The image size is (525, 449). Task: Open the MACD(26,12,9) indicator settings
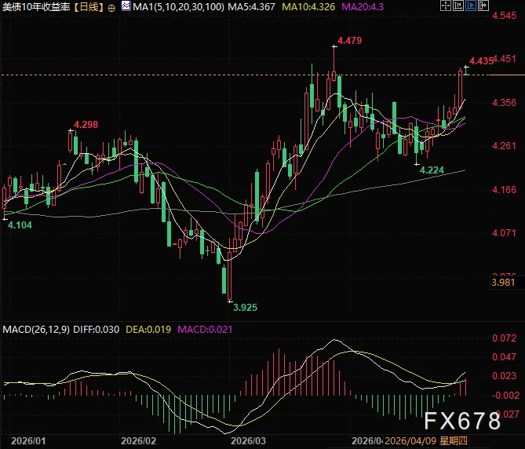[36, 330]
